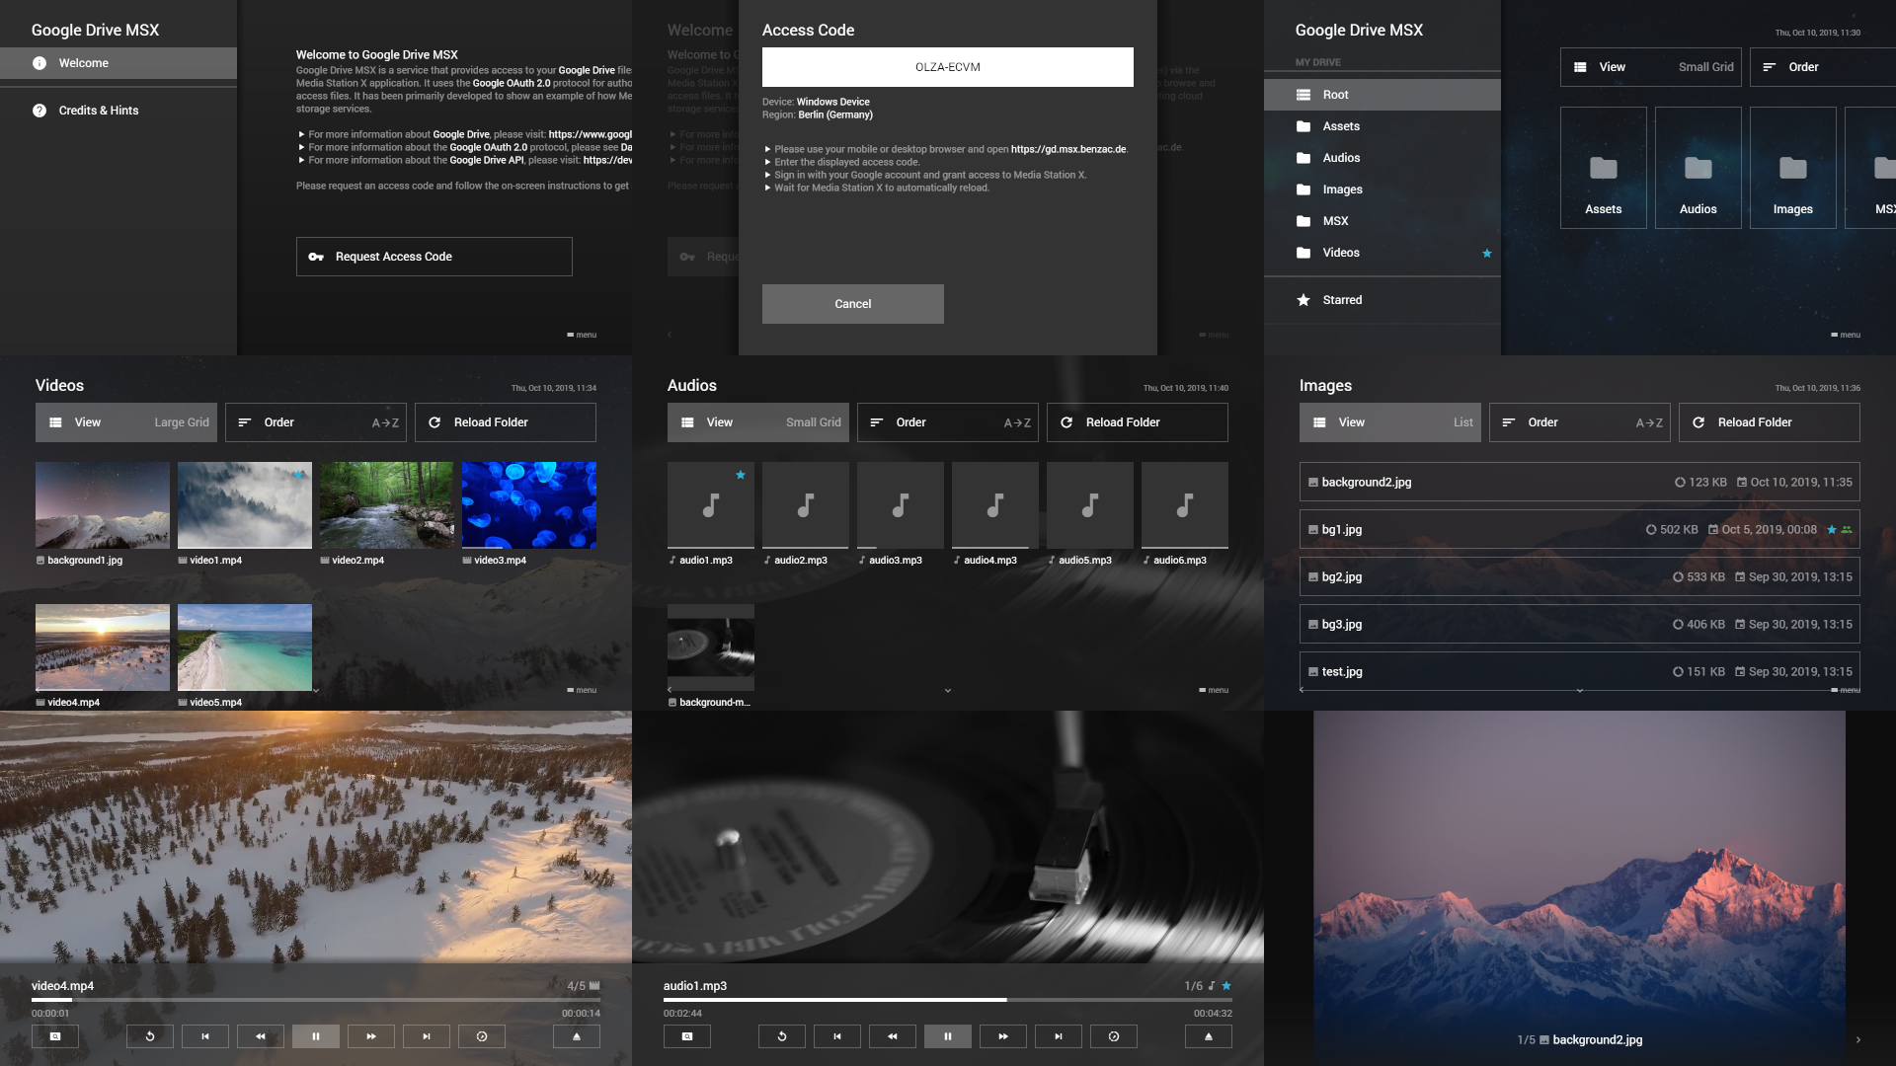The image size is (1896, 1066).
Task: Click the key icon on Request Access Code
Action: click(316, 257)
